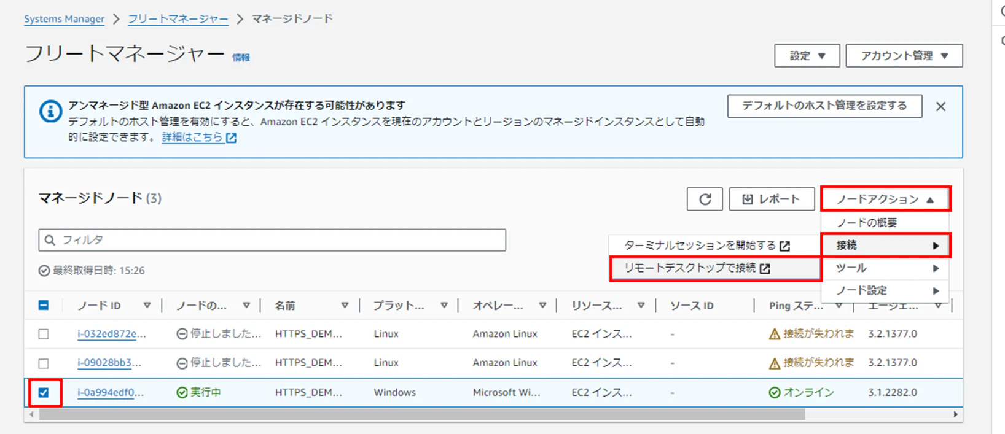Viewport: 1005px width, 434px height.
Task: Click the sort arrow on ノード ID column
Action: (x=147, y=305)
